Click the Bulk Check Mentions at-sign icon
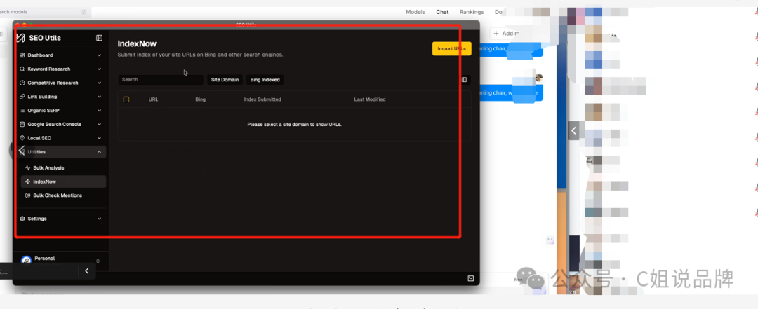Image resolution: width=758 pixels, height=309 pixels. pyautogui.click(x=28, y=195)
